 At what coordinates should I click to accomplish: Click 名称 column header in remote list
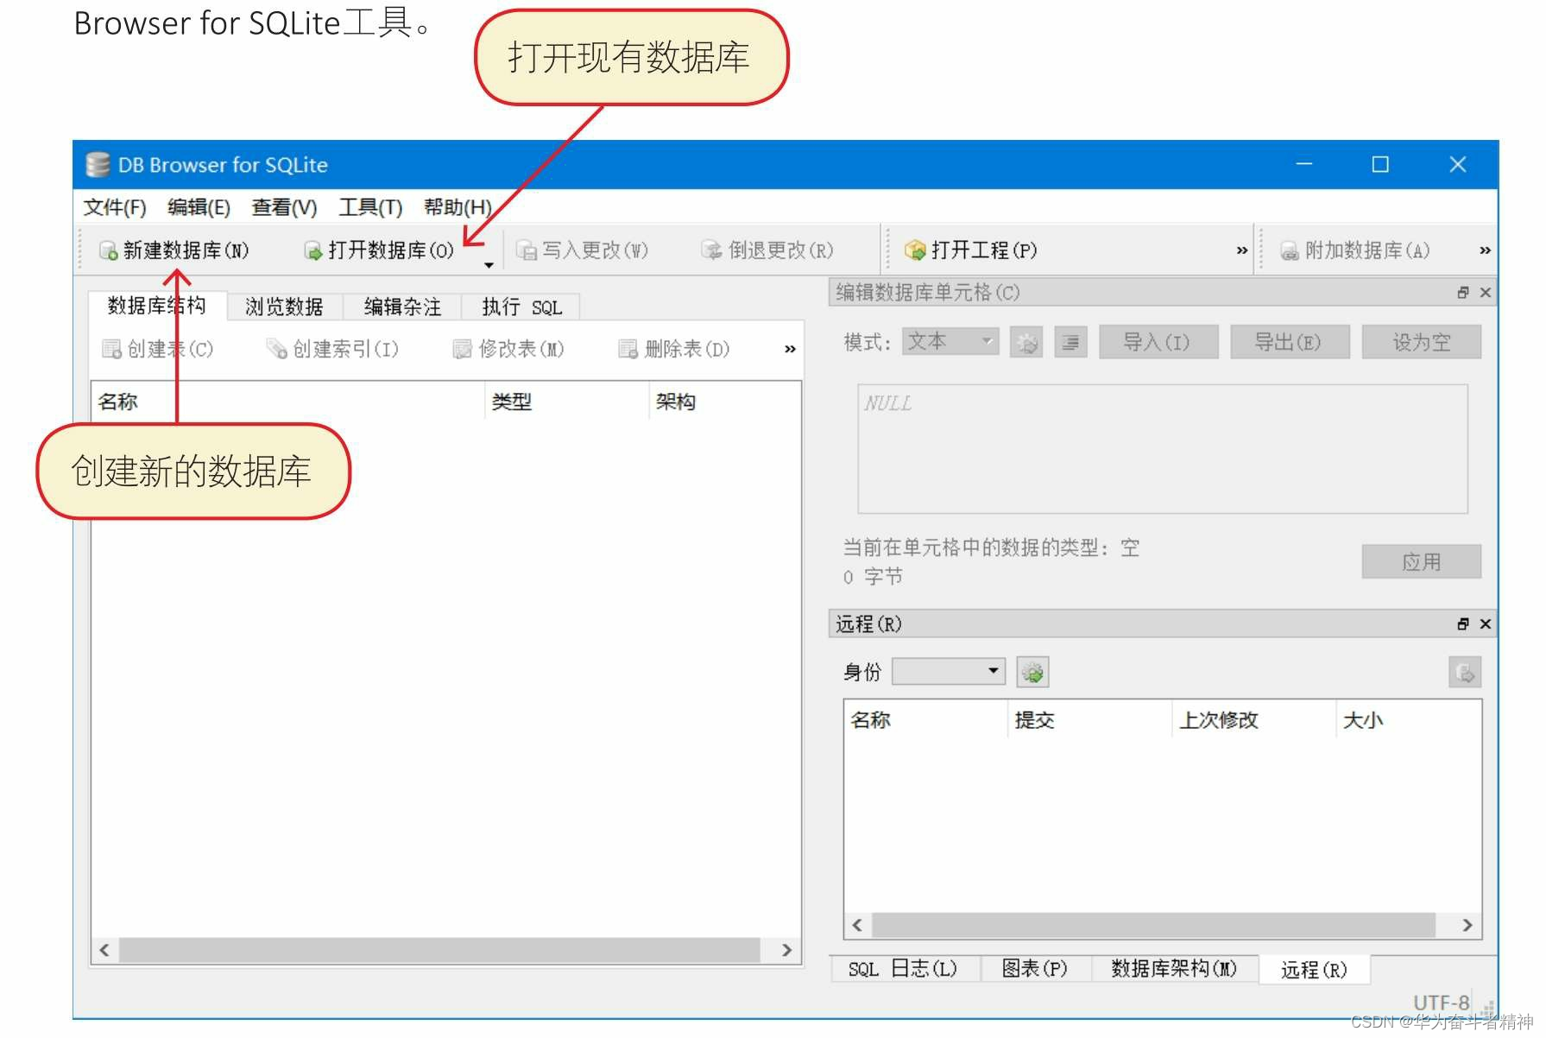pyautogui.click(x=924, y=720)
